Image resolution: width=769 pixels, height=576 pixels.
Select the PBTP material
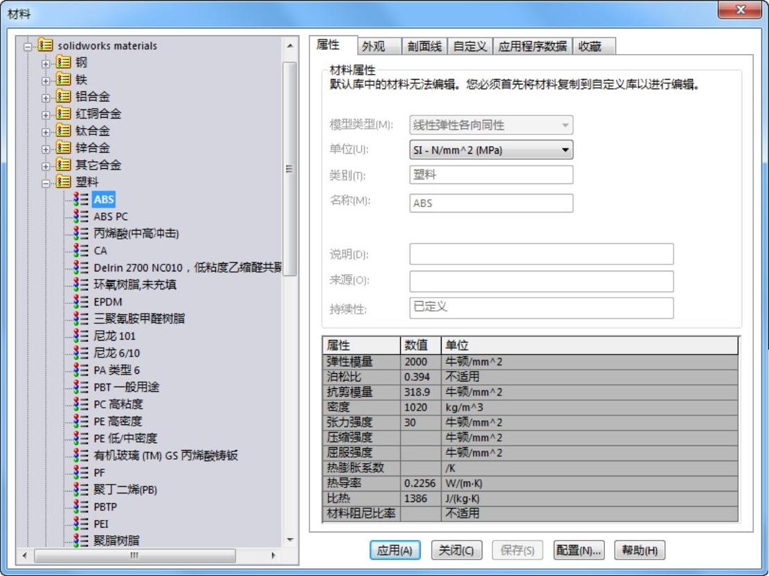click(x=105, y=507)
